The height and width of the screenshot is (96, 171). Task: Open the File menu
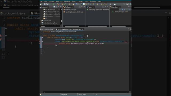(x=41, y=1)
